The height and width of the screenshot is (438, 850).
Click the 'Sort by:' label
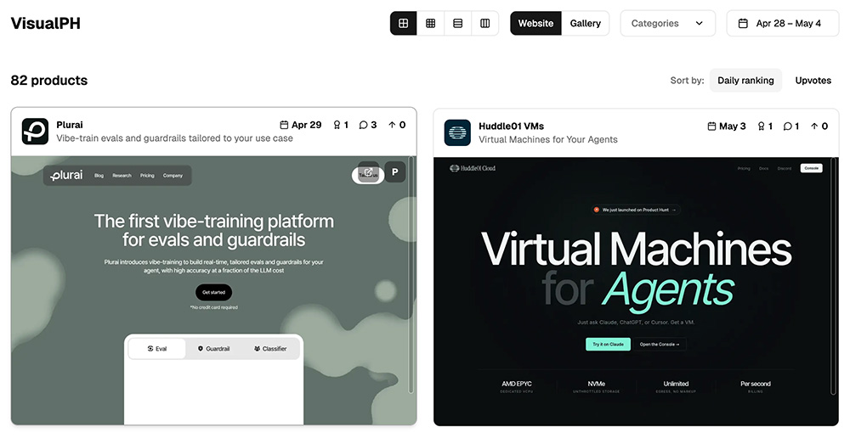click(x=688, y=80)
